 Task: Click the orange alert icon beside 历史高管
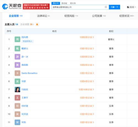pos(37,25)
